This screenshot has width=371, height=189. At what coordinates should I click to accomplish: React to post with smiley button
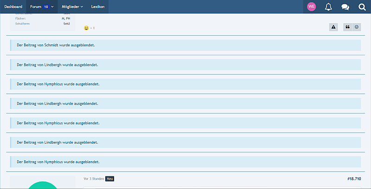click(x=357, y=27)
